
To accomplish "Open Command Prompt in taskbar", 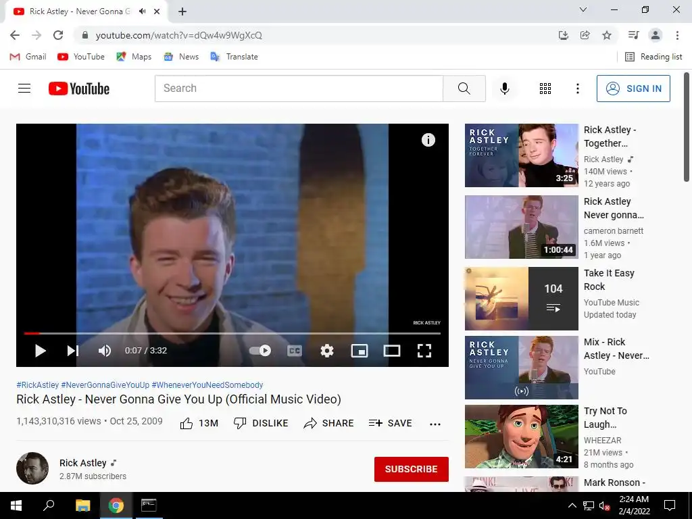I will tap(149, 505).
